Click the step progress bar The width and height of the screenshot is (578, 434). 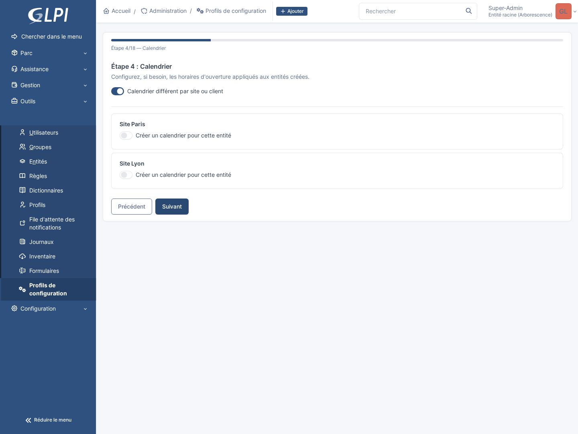point(337,40)
